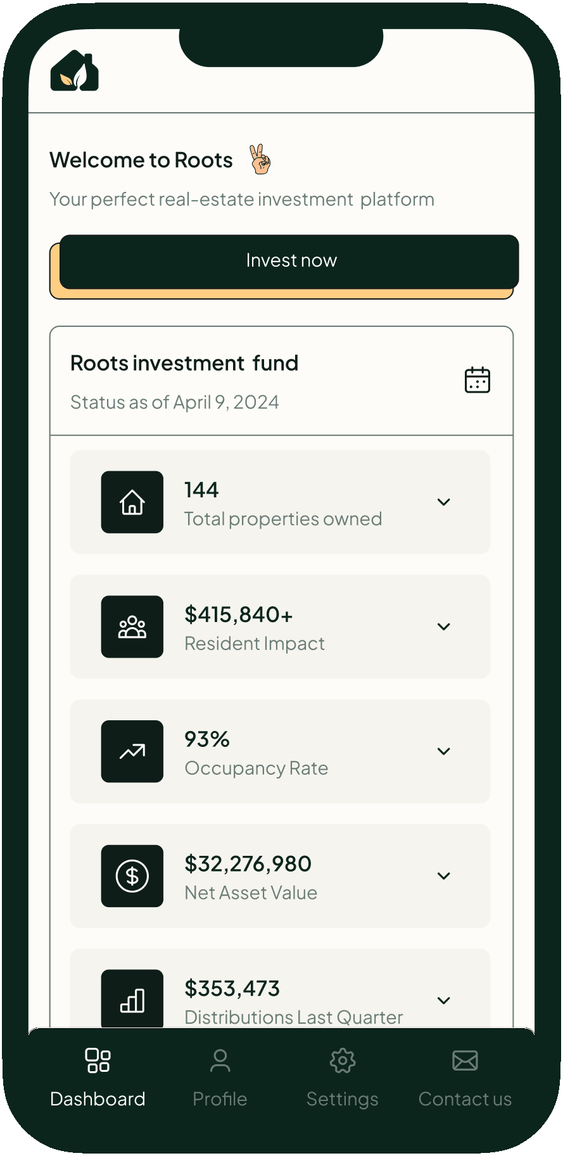Expand the Resident Impact section
Image resolution: width=563 pixels, height=1158 pixels.
(443, 627)
